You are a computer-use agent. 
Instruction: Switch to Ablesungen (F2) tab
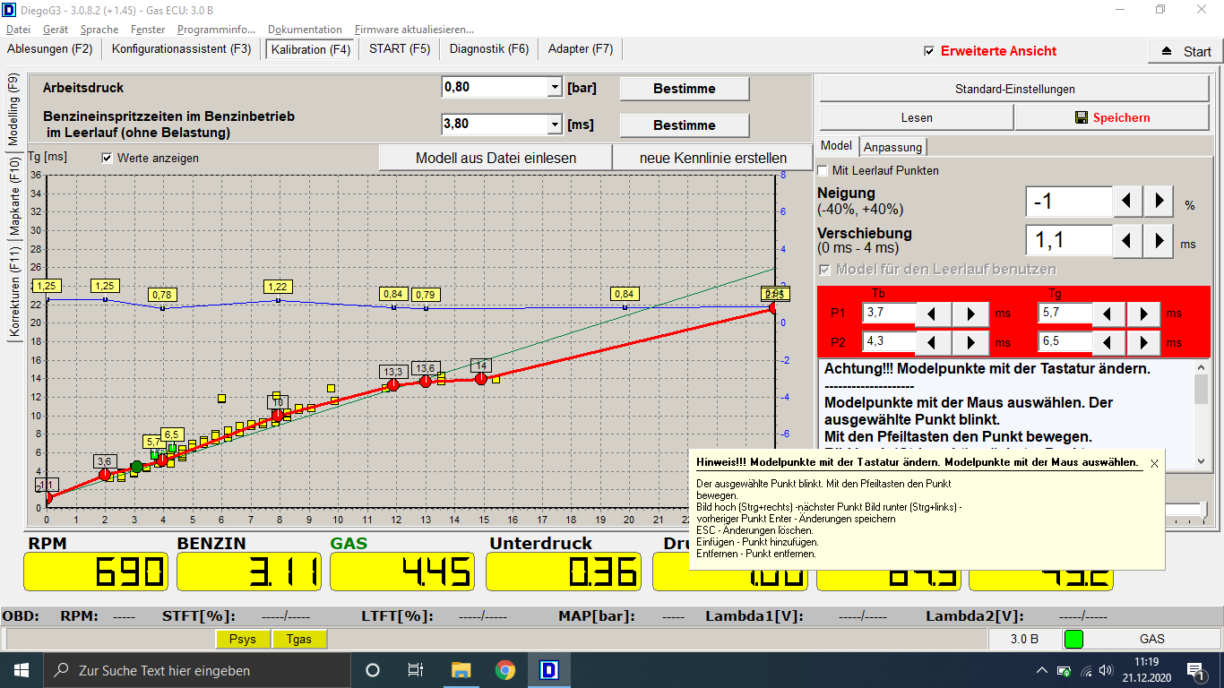point(49,48)
